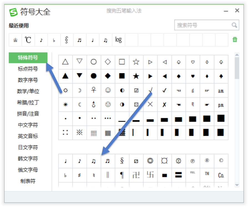The width and height of the screenshot is (248, 207).
Task: Pick the section sign § in grid
Action: [x=122, y=161]
